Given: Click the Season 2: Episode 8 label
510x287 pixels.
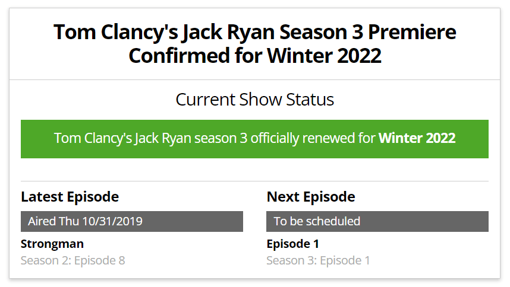Looking at the screenshot, I should pyautogui.click(x=73, y=260).
